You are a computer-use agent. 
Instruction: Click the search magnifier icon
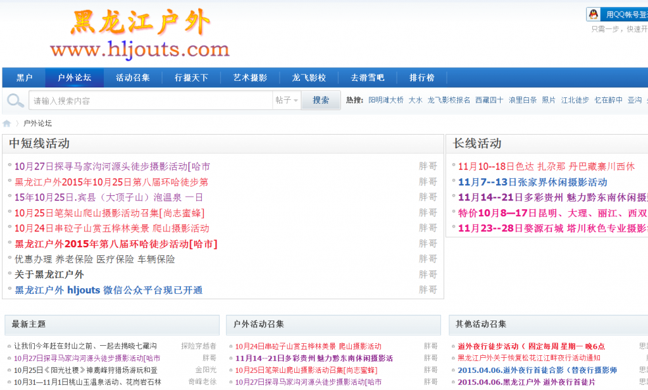pos(14,100)
